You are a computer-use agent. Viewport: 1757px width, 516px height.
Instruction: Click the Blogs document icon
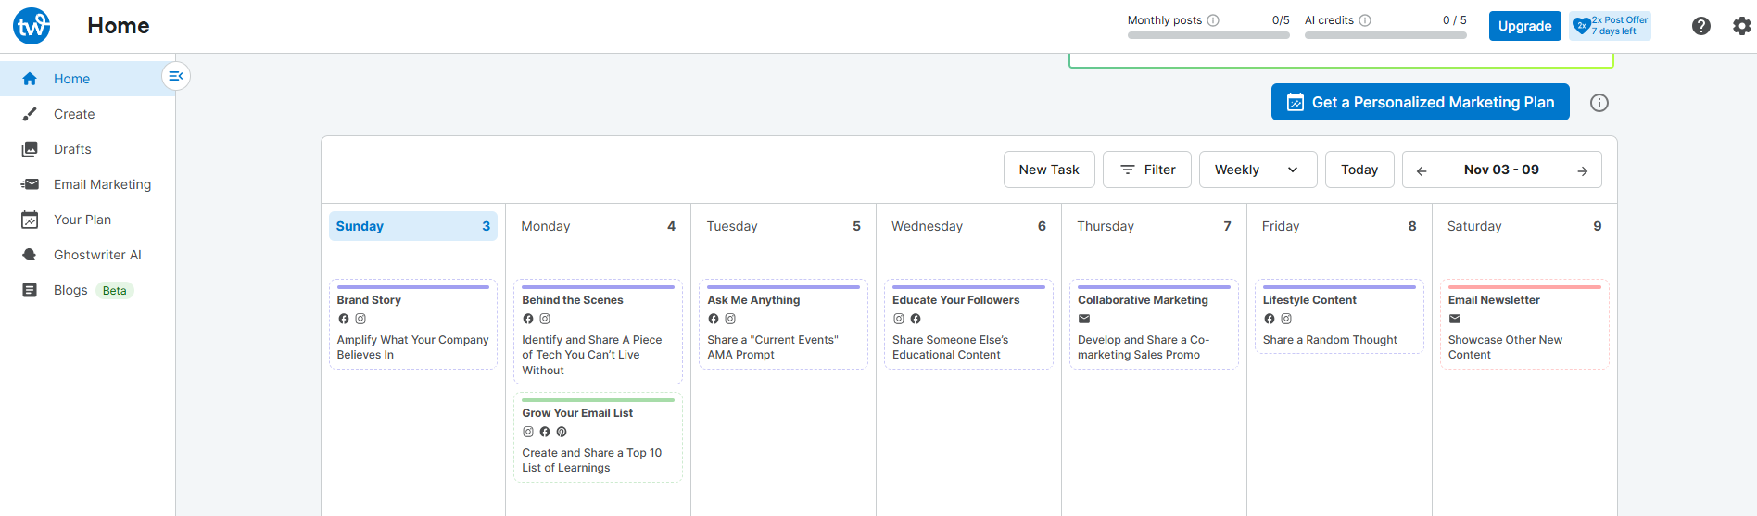[30, 290]
